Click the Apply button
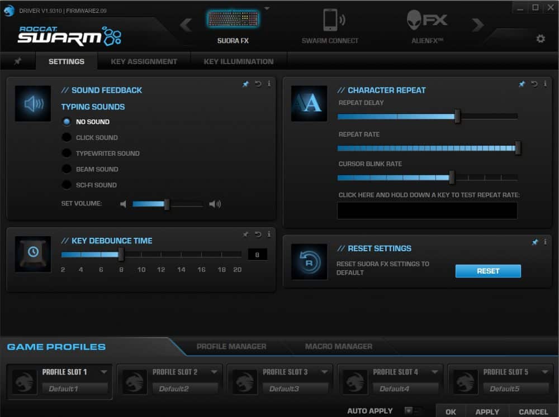The height and width of the screenshot is (417, 559). (487, 411)
